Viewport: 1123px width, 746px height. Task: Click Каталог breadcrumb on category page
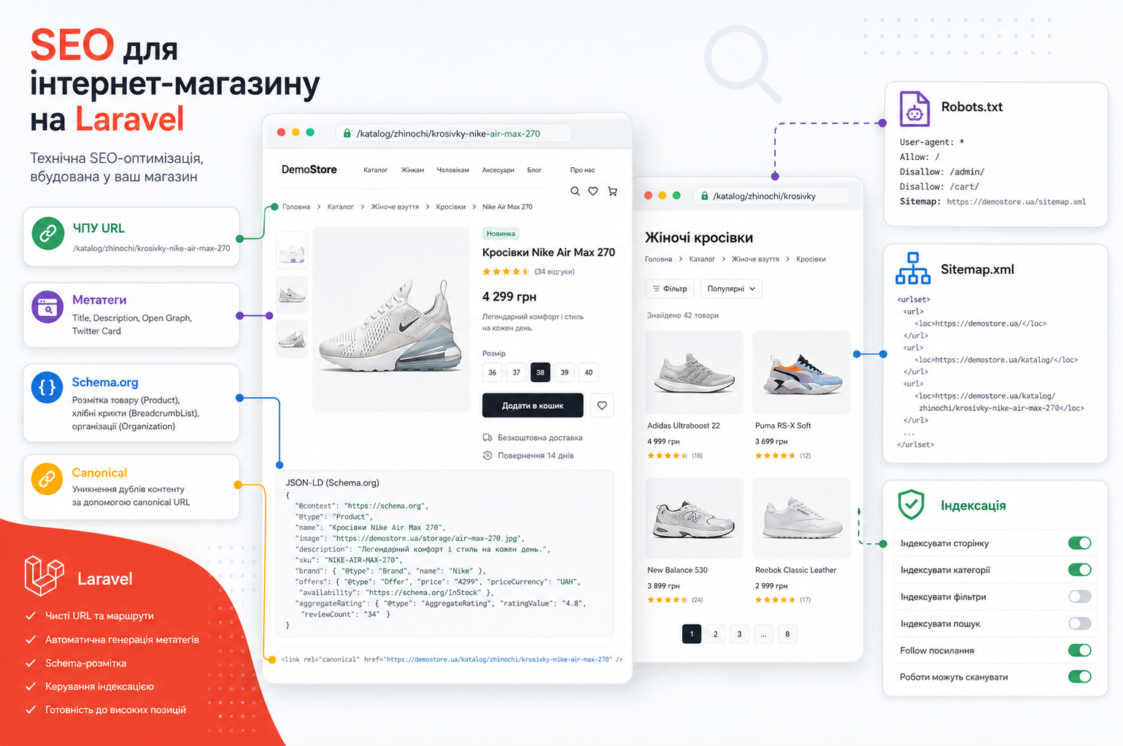pyautogui.click(x=702, y=259)
